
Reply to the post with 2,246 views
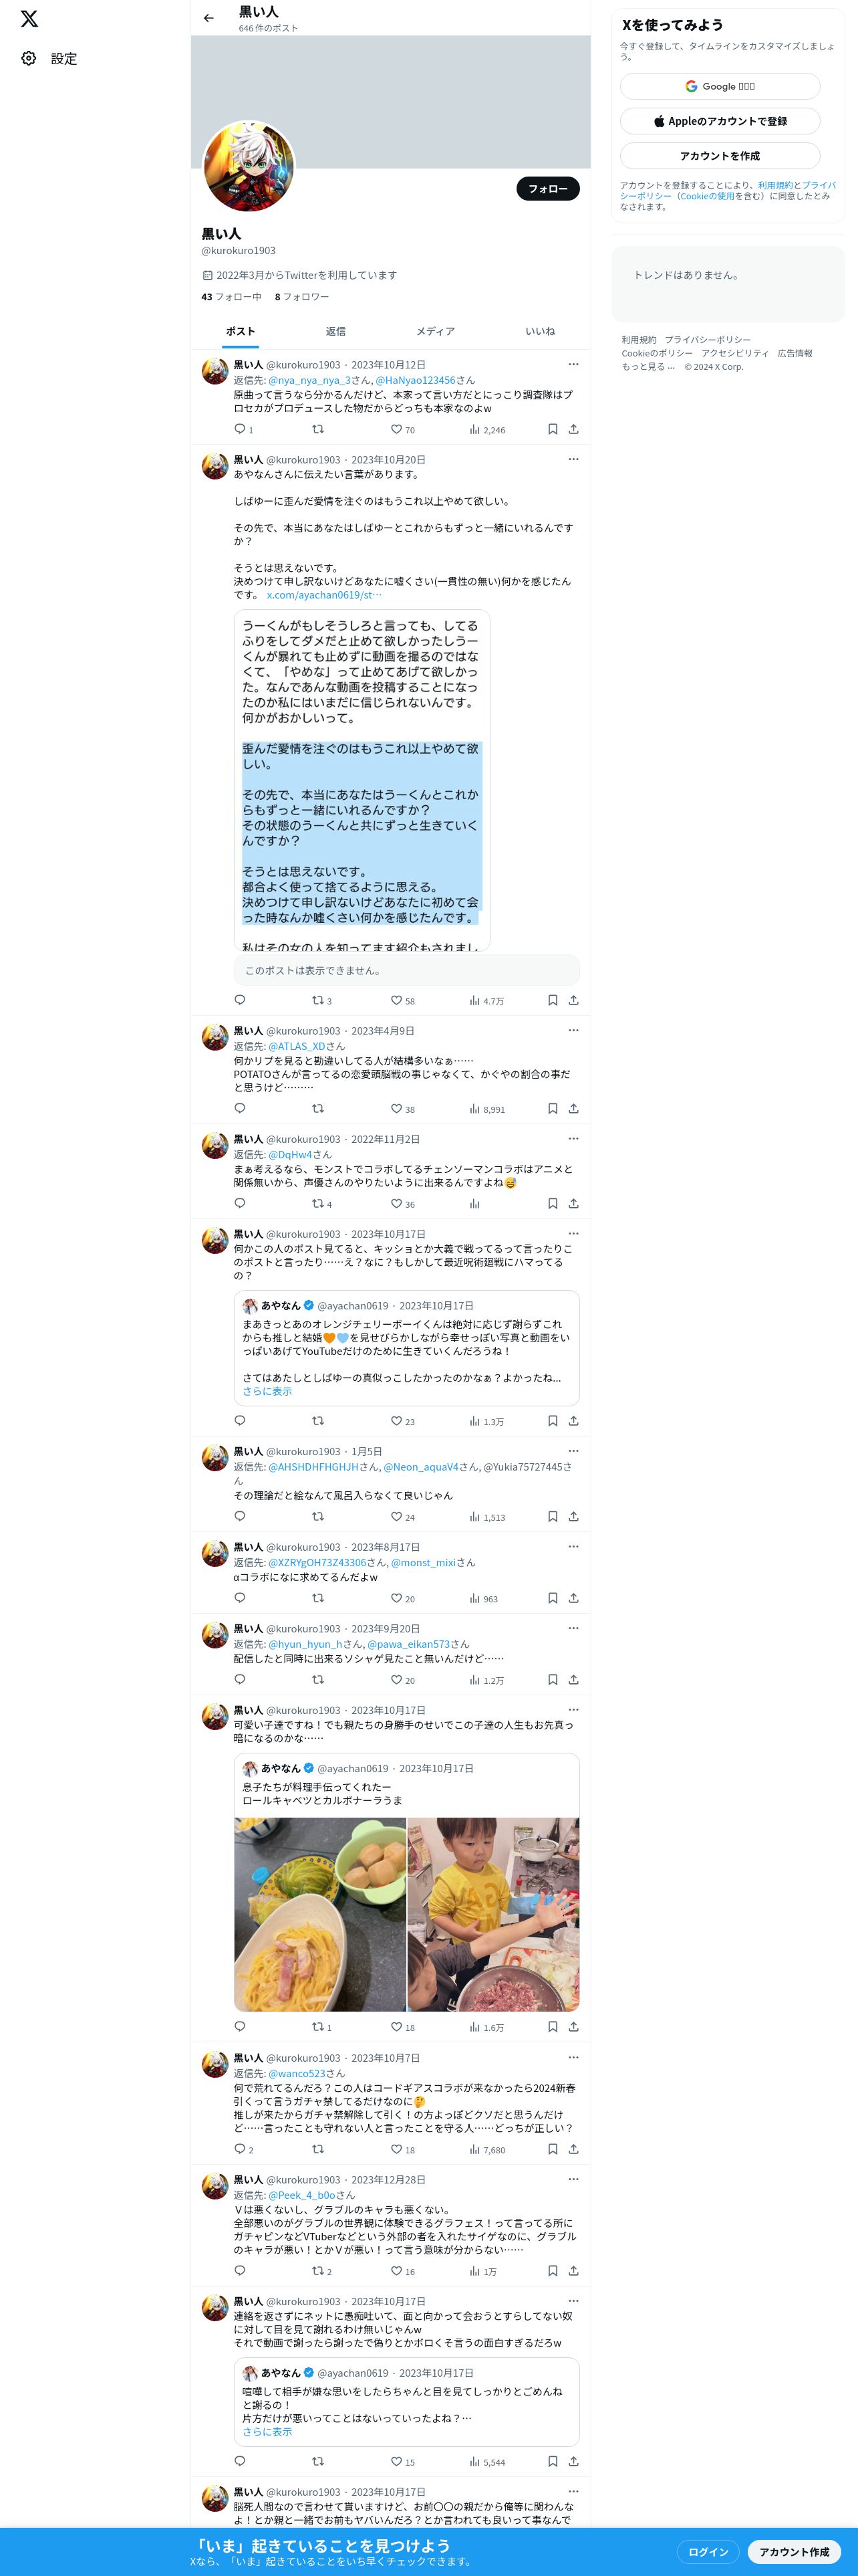pyautogui.click(x=244, y=429)
